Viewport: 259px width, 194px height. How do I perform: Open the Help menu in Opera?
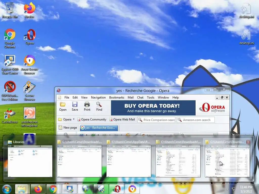click(x=176, y=98)
